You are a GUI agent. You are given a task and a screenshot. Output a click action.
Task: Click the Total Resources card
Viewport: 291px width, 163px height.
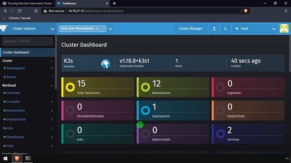pos(98,87)
